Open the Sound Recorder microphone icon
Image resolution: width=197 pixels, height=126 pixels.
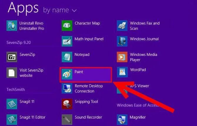click(67, 120)
